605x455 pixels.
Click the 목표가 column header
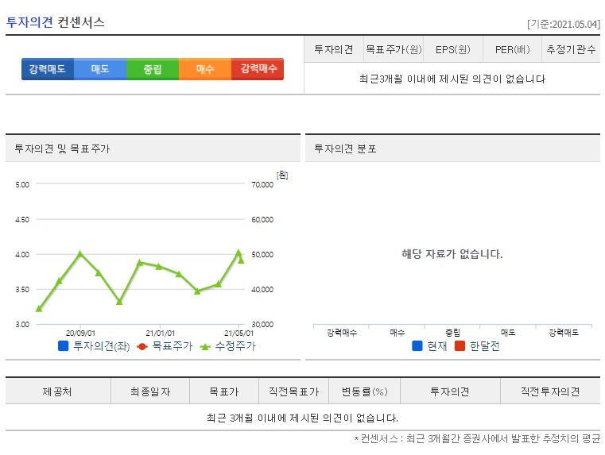point(223,391)
